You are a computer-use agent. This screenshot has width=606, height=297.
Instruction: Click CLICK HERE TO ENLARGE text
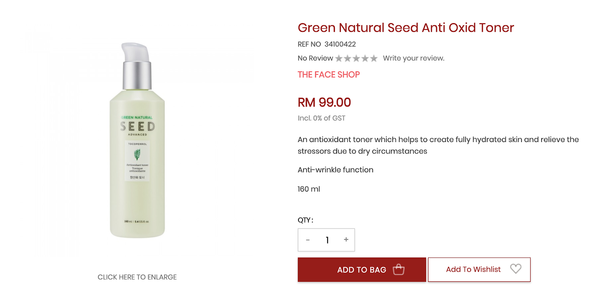137,277
